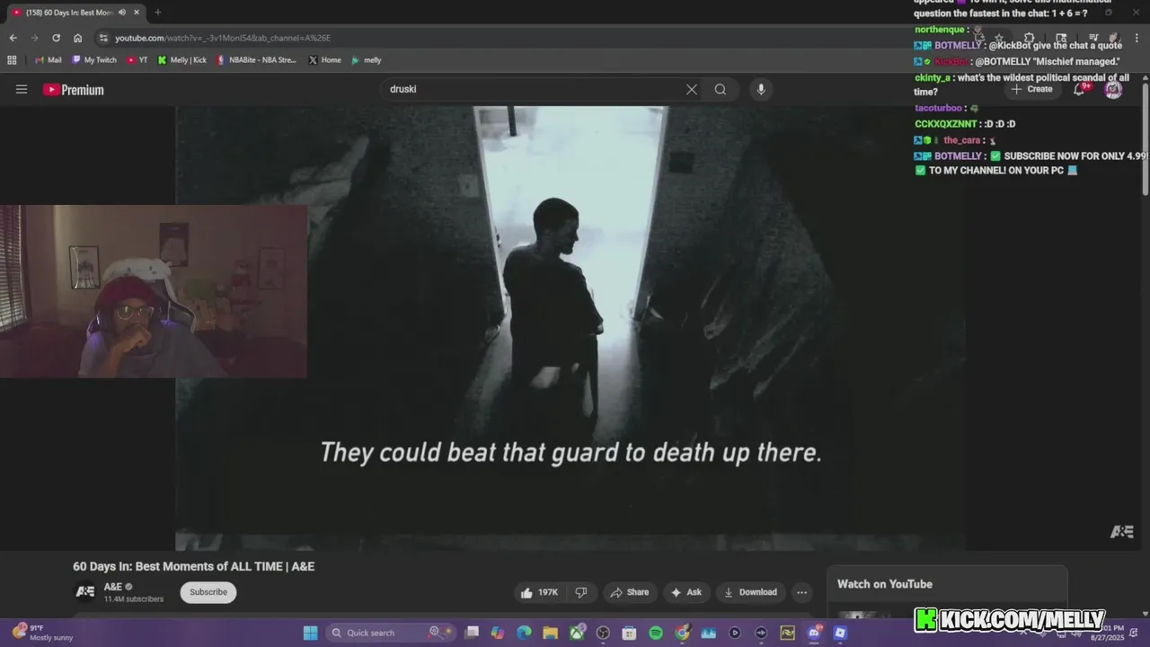Like the video with 197K likes
The image size is (1150, 647).
click(539, 592)
